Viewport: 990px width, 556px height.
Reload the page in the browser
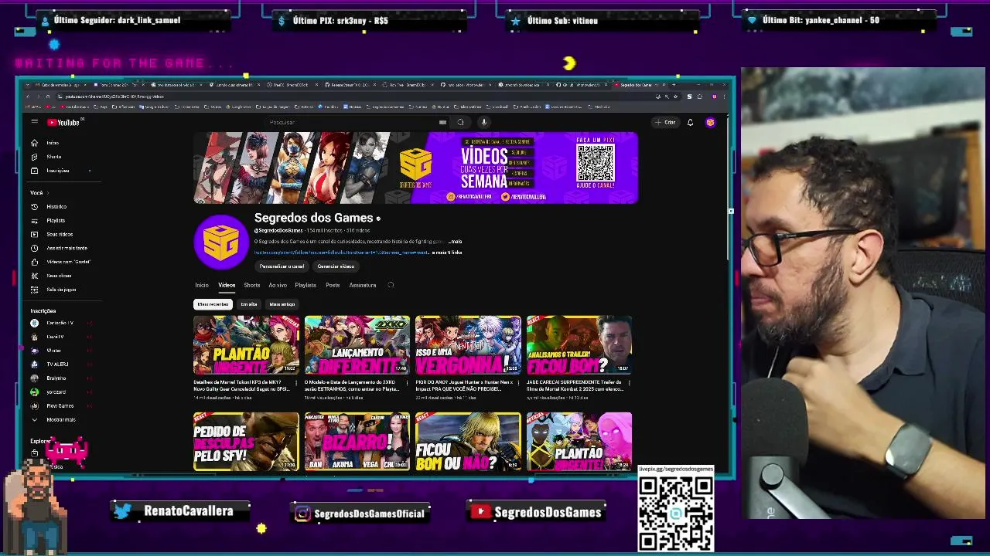tap(47, 97)
